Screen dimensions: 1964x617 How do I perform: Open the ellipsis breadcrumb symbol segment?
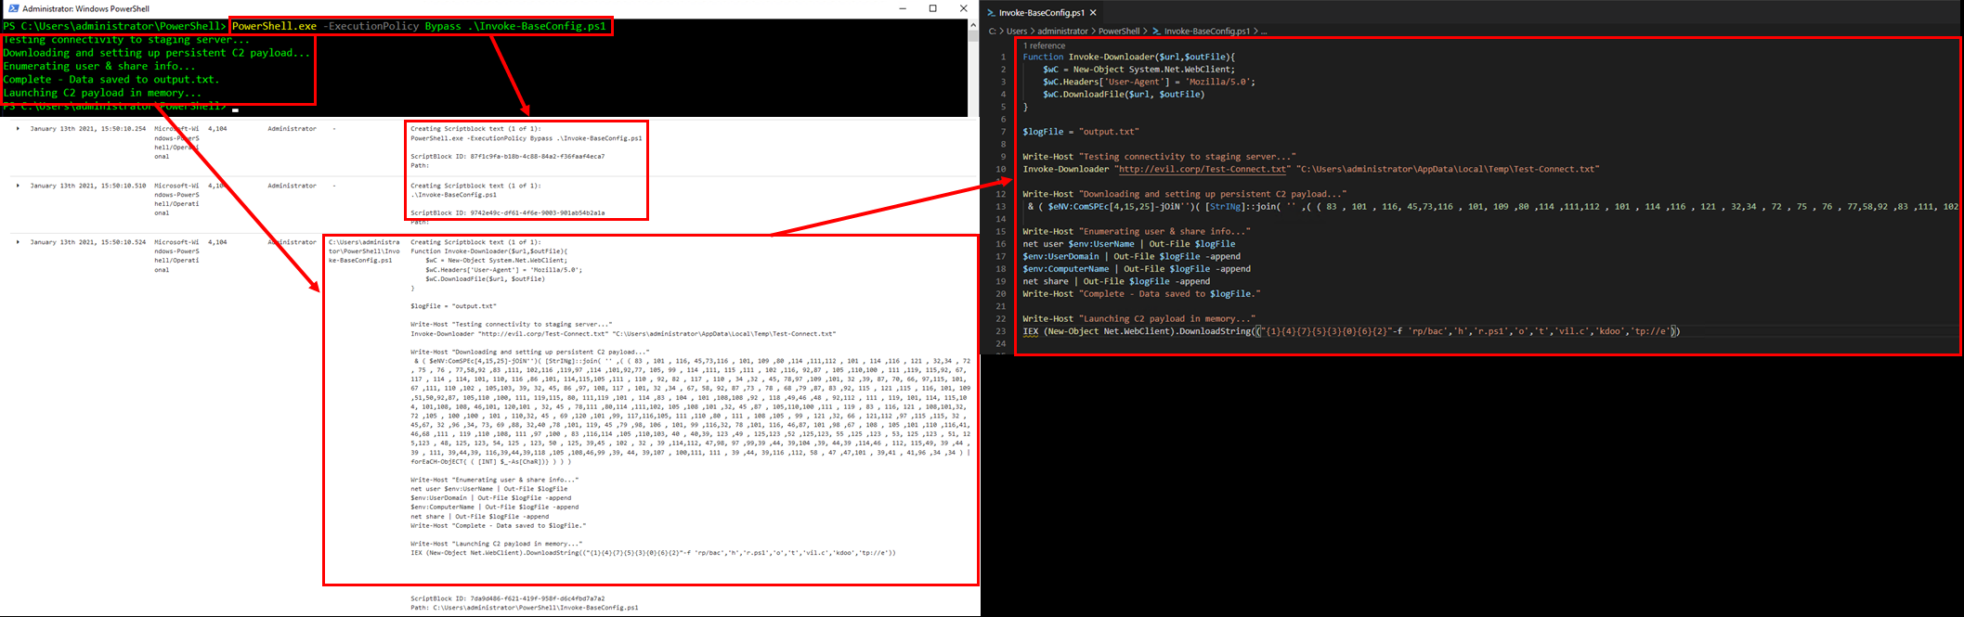[1264, 32]
